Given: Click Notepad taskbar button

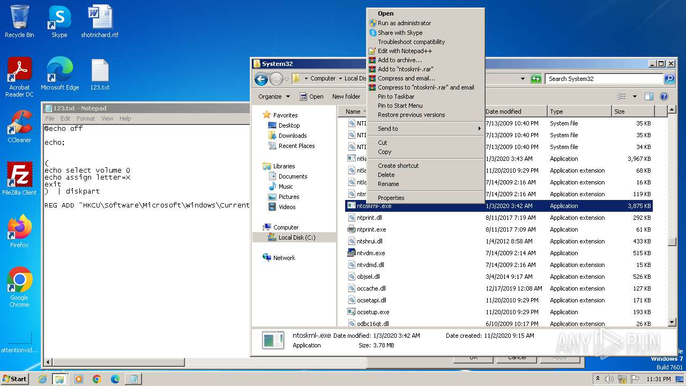Looking at the screenshot, I should pyautogui.click(x=133, y=379).
